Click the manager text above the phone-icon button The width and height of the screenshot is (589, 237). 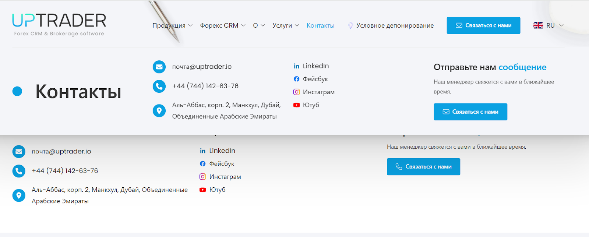[456, 147]
